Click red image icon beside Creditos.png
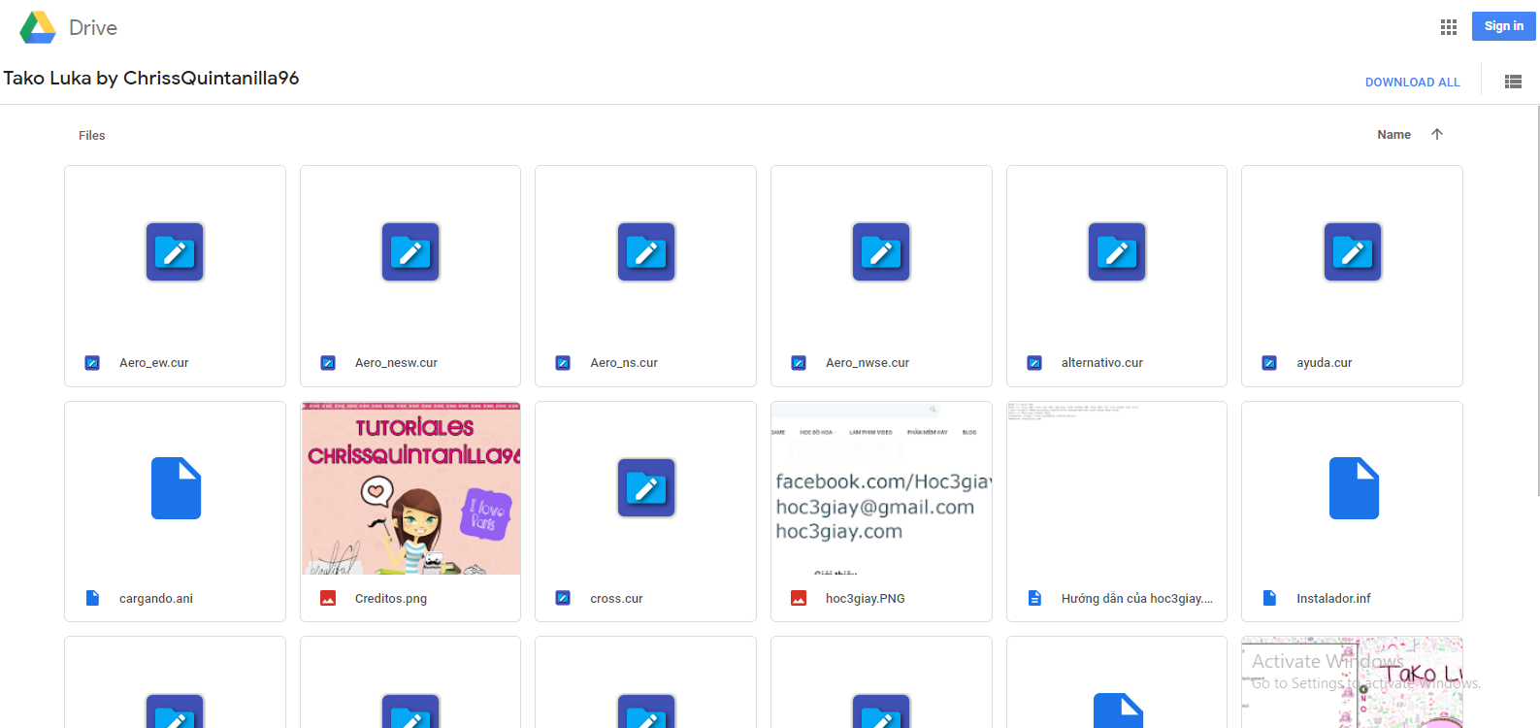The image size is (1540, 728). (x=328, y=598)
